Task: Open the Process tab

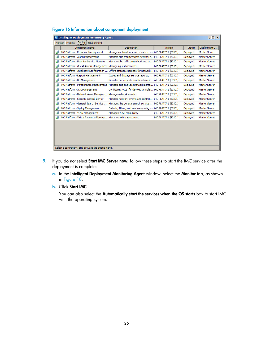Action: pos(71,43)
